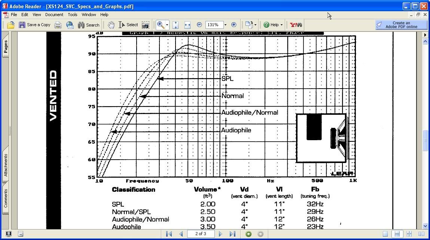Email the PDF with the envelope icon
430x240 pixels.
point(70,25)
